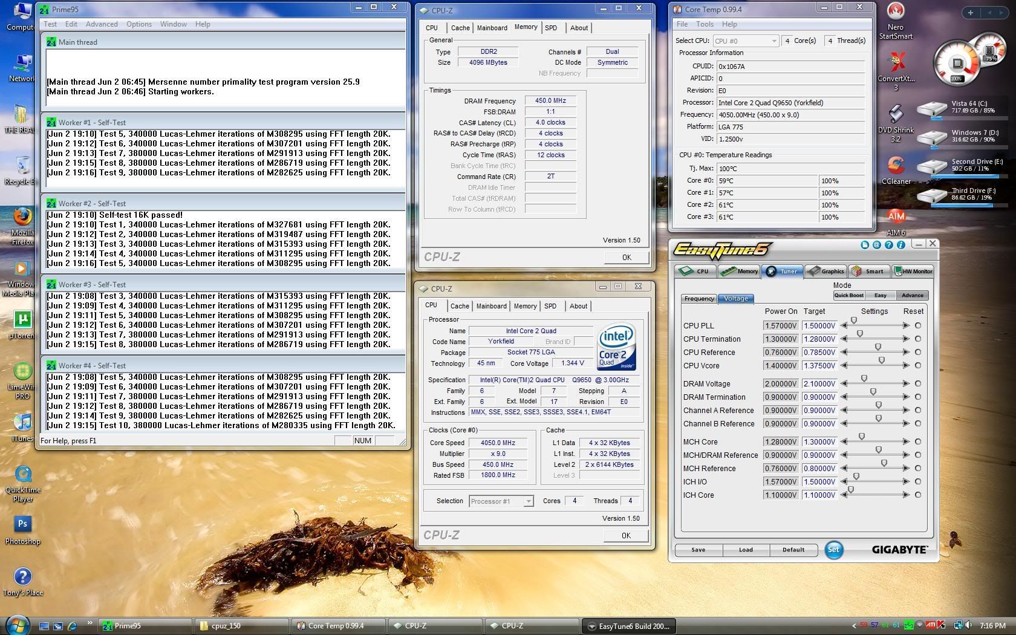The width and height of the screenshot is (1016, 635).
Task: Open the Tony's Place help icon
Action: click(22, 582)
